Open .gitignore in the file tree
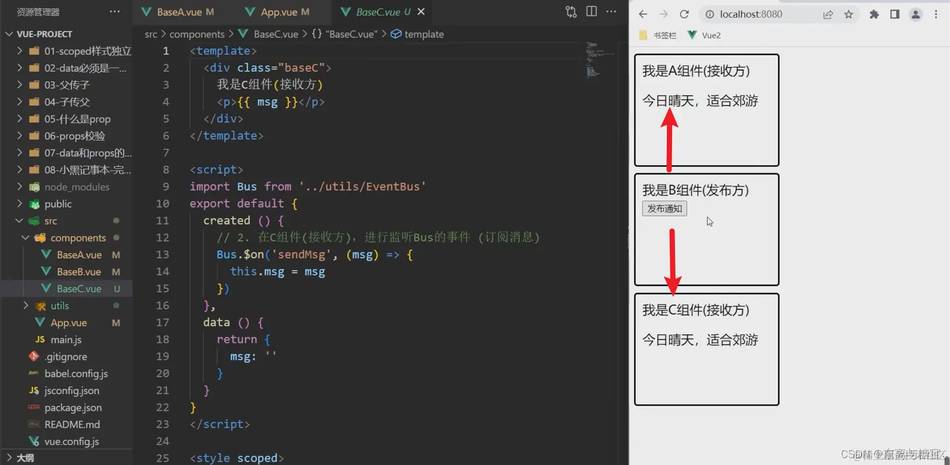This screenshot has width=950, height=465. click(x=67, y=356)
